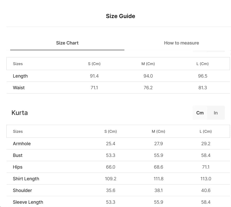Click the Sleeve Length row label
Image resolution: width=231 pixels, height=207 pixels.
tap(28, 202)
